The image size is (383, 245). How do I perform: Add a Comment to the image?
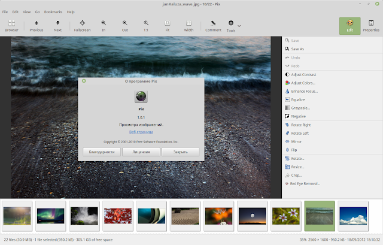pos(213,26)
